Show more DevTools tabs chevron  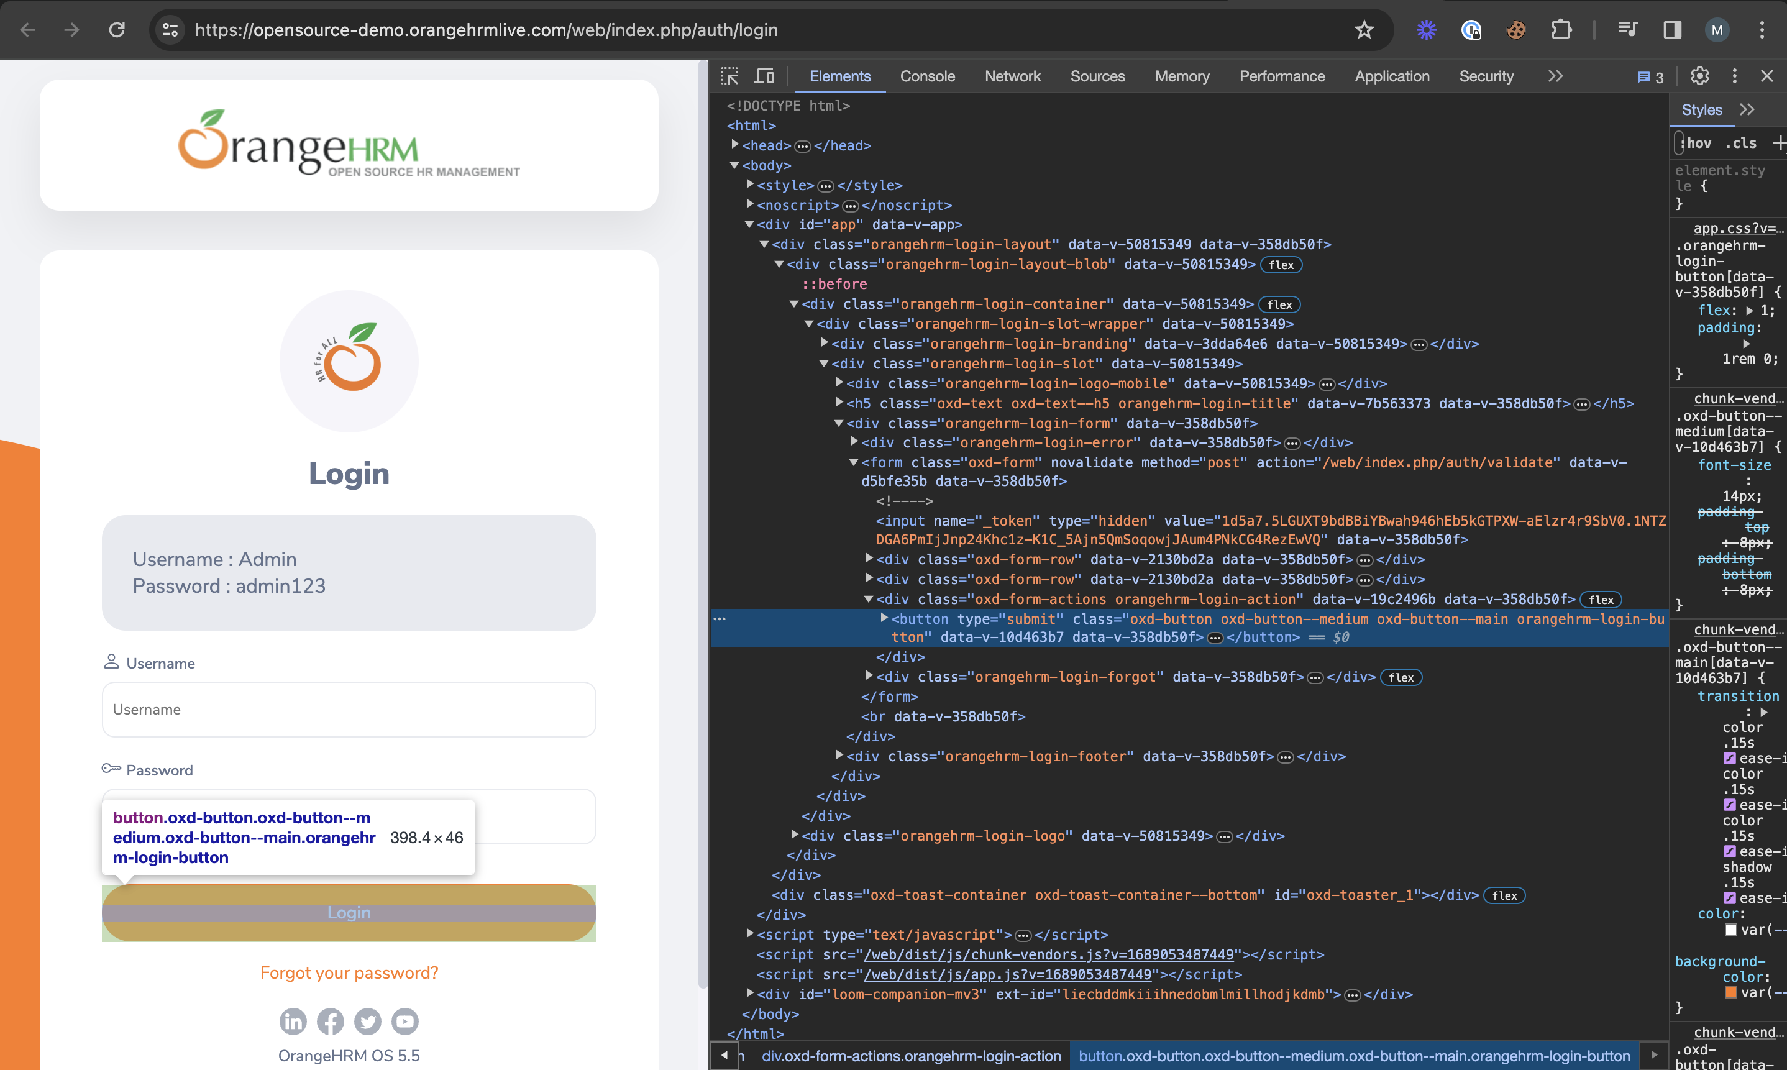tap(1555, 76)
